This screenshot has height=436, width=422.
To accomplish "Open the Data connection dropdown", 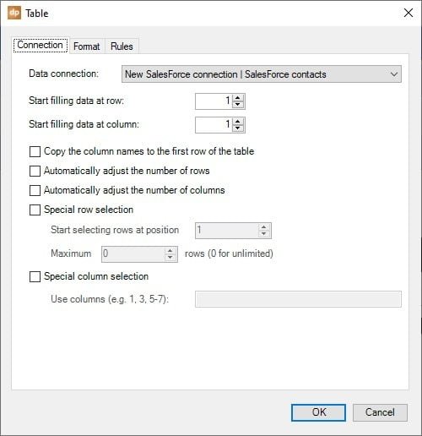I will [262, 74].
